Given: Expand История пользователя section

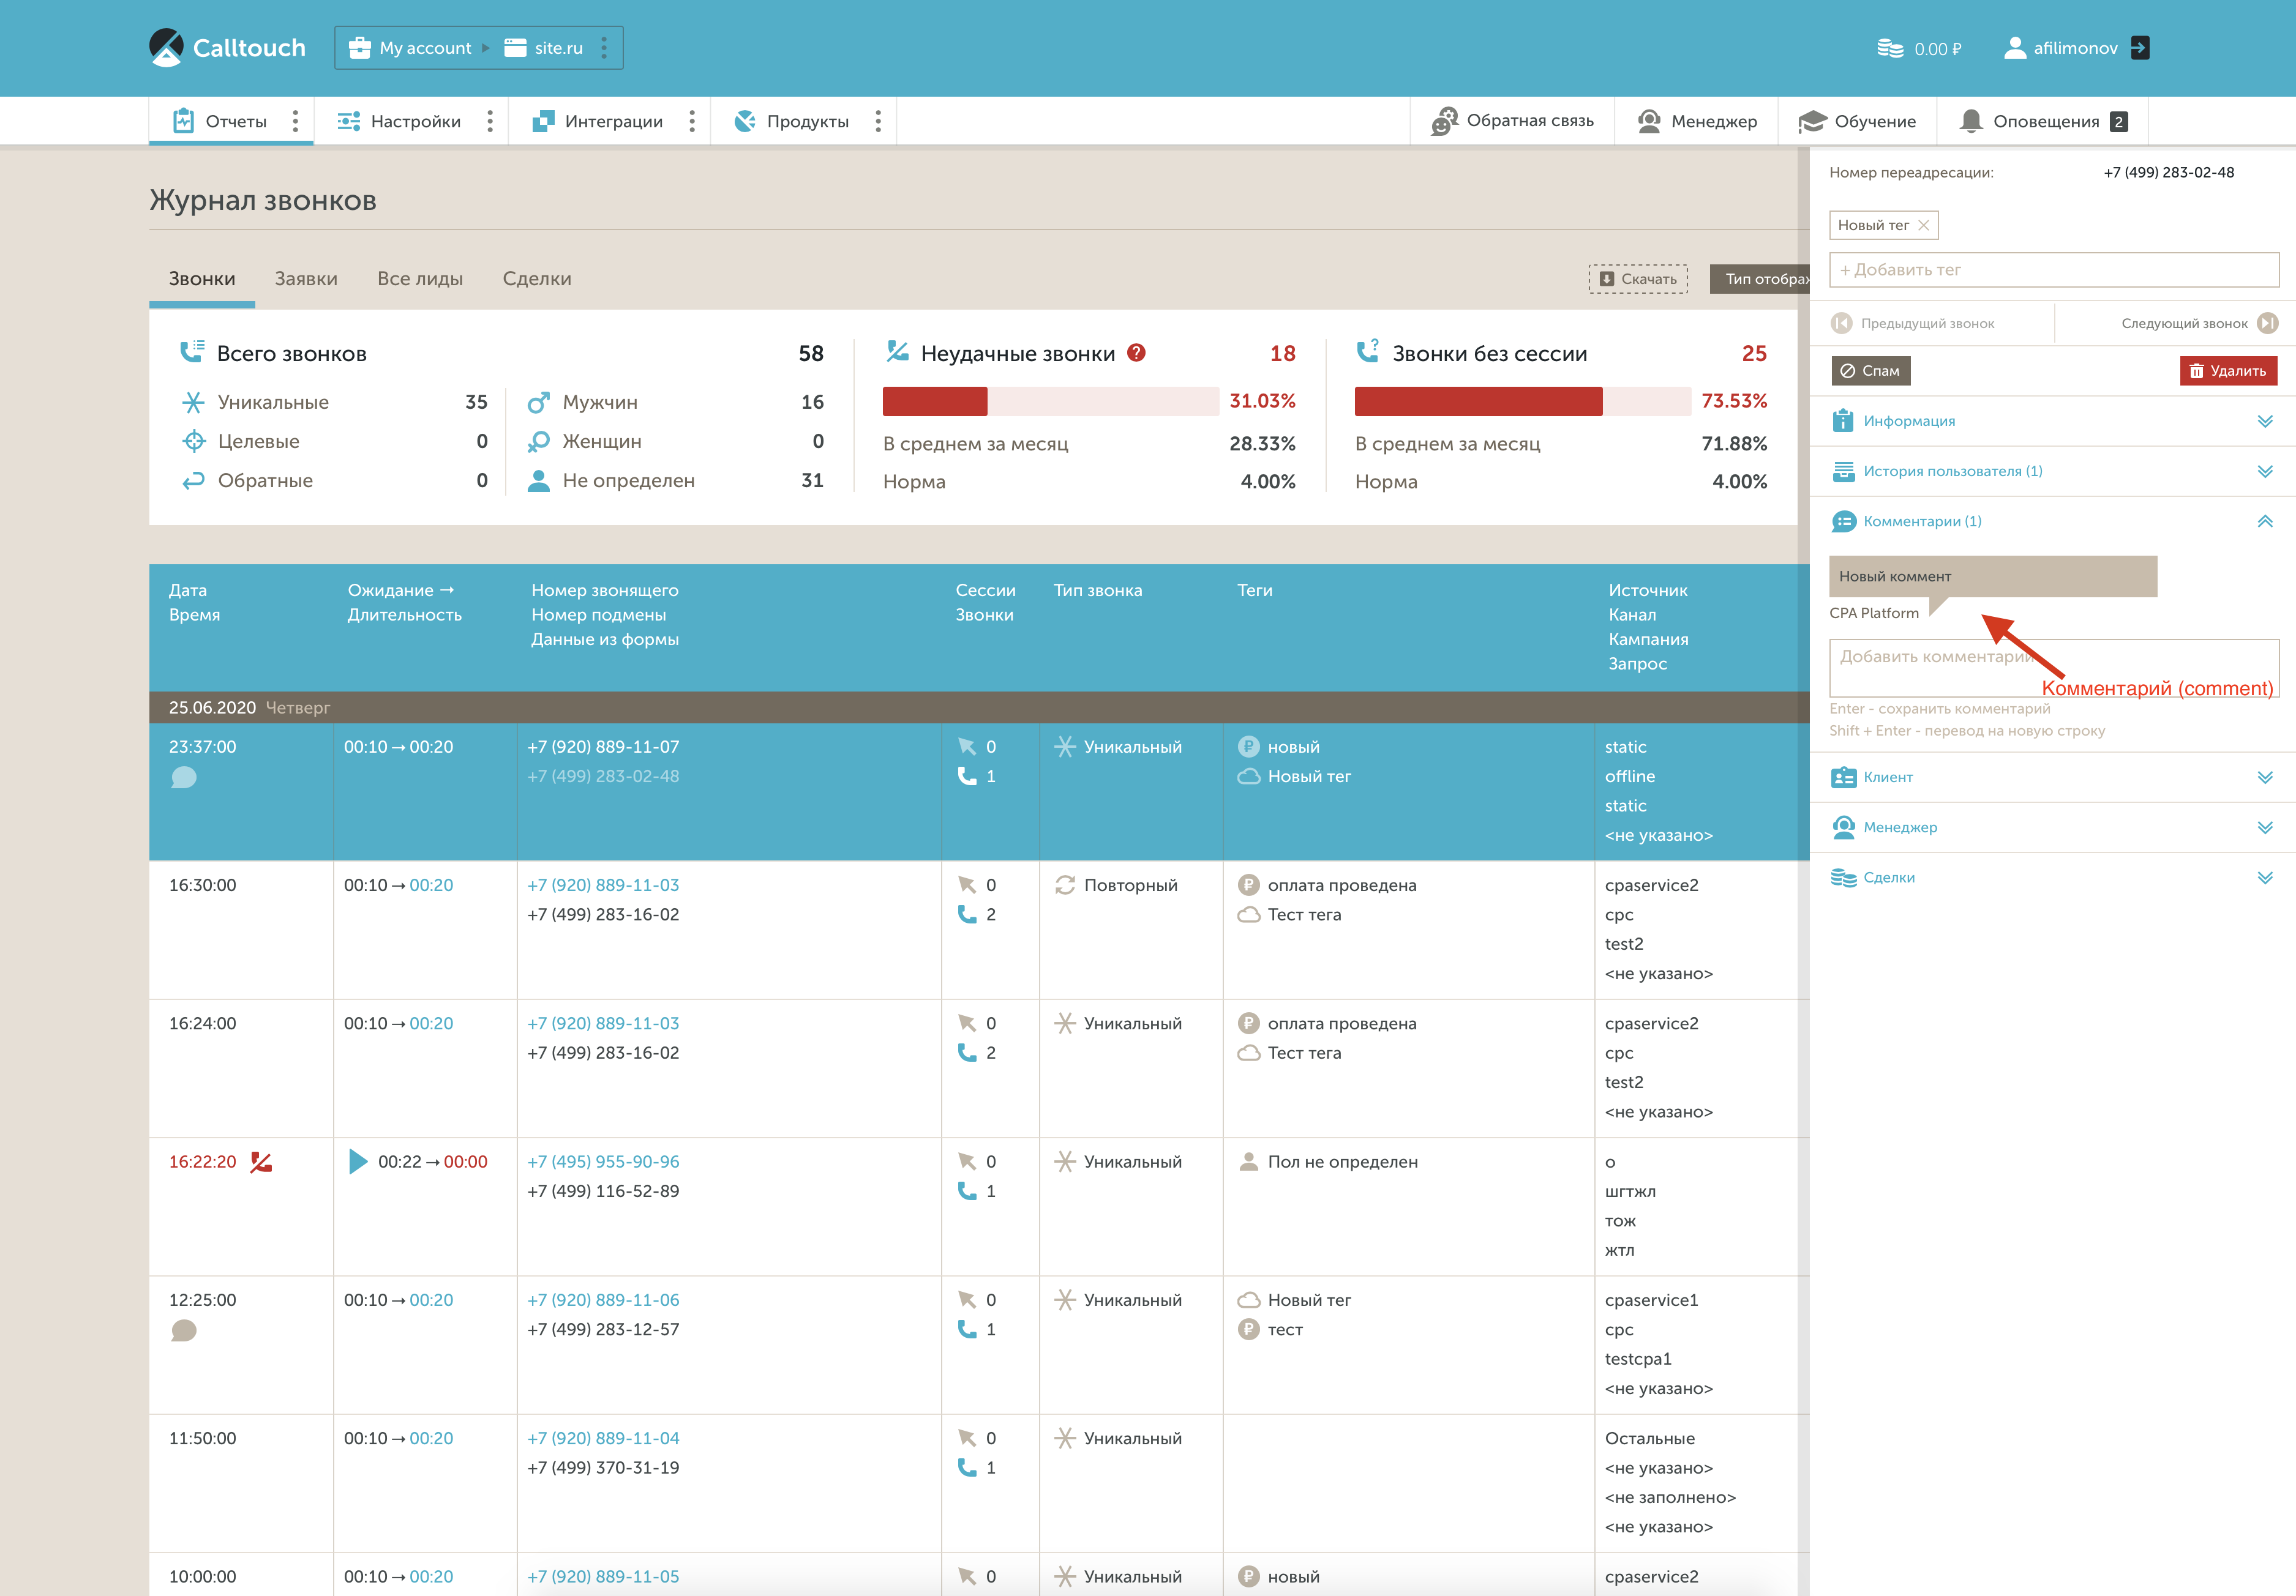Looking at the screenshot, I should tap(2053, 471).
